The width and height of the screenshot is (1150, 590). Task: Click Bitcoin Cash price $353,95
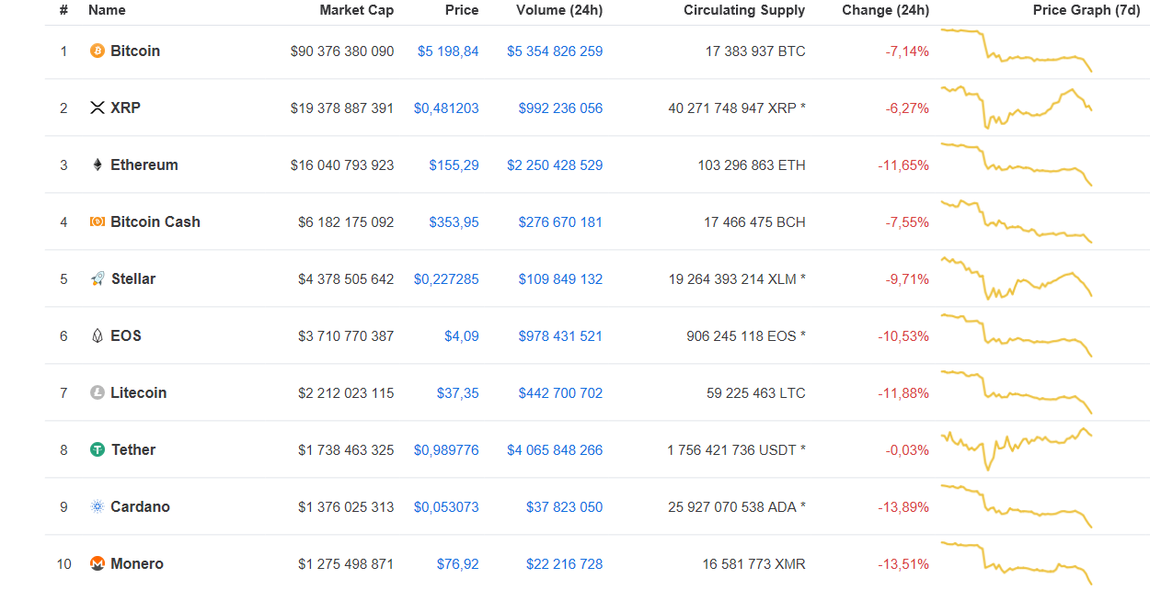pos(454,222)
